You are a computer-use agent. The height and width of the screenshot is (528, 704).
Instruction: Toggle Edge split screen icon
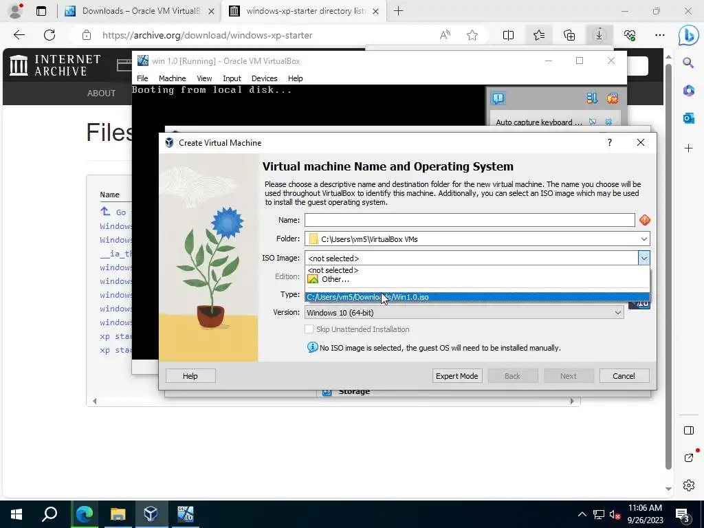[508, 35]
